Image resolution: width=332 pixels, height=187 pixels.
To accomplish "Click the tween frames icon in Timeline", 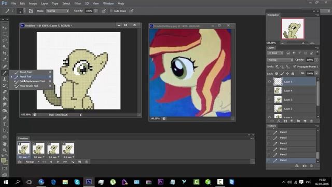I will coord(73,162).
